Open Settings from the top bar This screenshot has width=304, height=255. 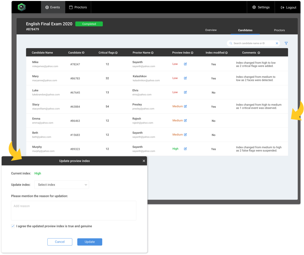coord(261,7)
